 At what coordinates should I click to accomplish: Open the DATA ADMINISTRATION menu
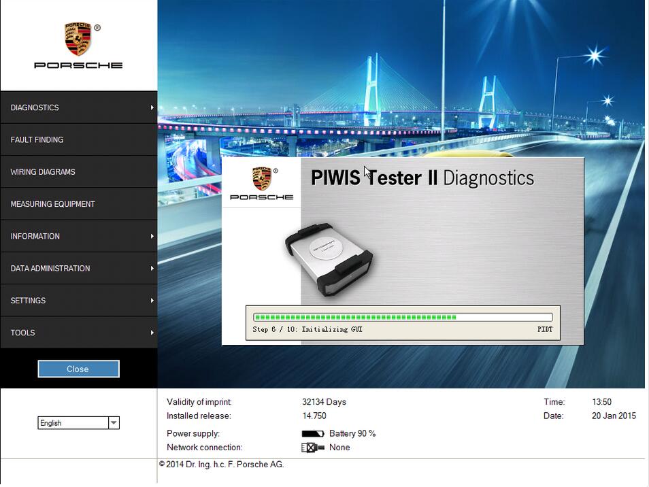[79, 269]
